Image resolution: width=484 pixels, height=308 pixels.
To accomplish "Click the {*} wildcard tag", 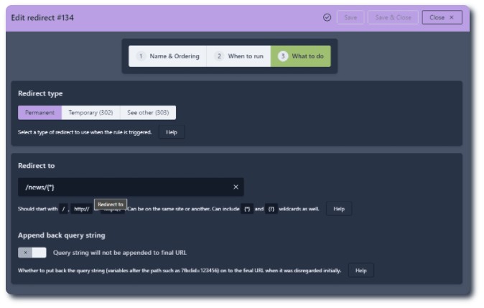I will point(247,209).
